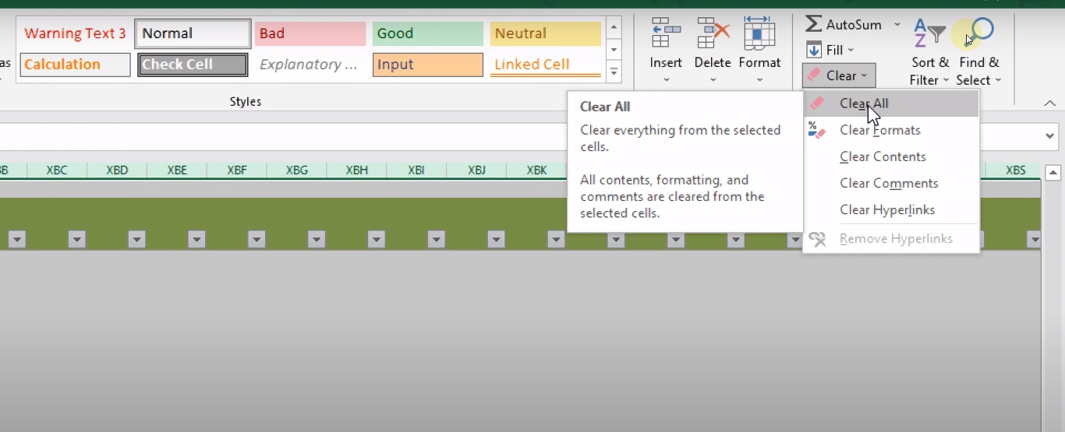Open the filter dropdown in column XBJ
Image resolution: width=1065 pixels, height=432 pixels.
[496, 240]
